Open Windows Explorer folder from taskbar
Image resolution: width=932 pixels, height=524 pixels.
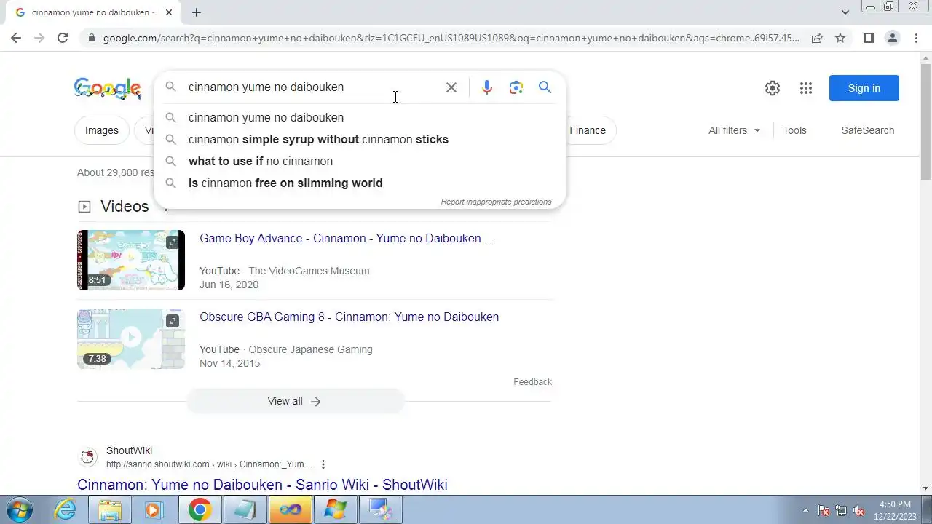(x=110, y=509)
